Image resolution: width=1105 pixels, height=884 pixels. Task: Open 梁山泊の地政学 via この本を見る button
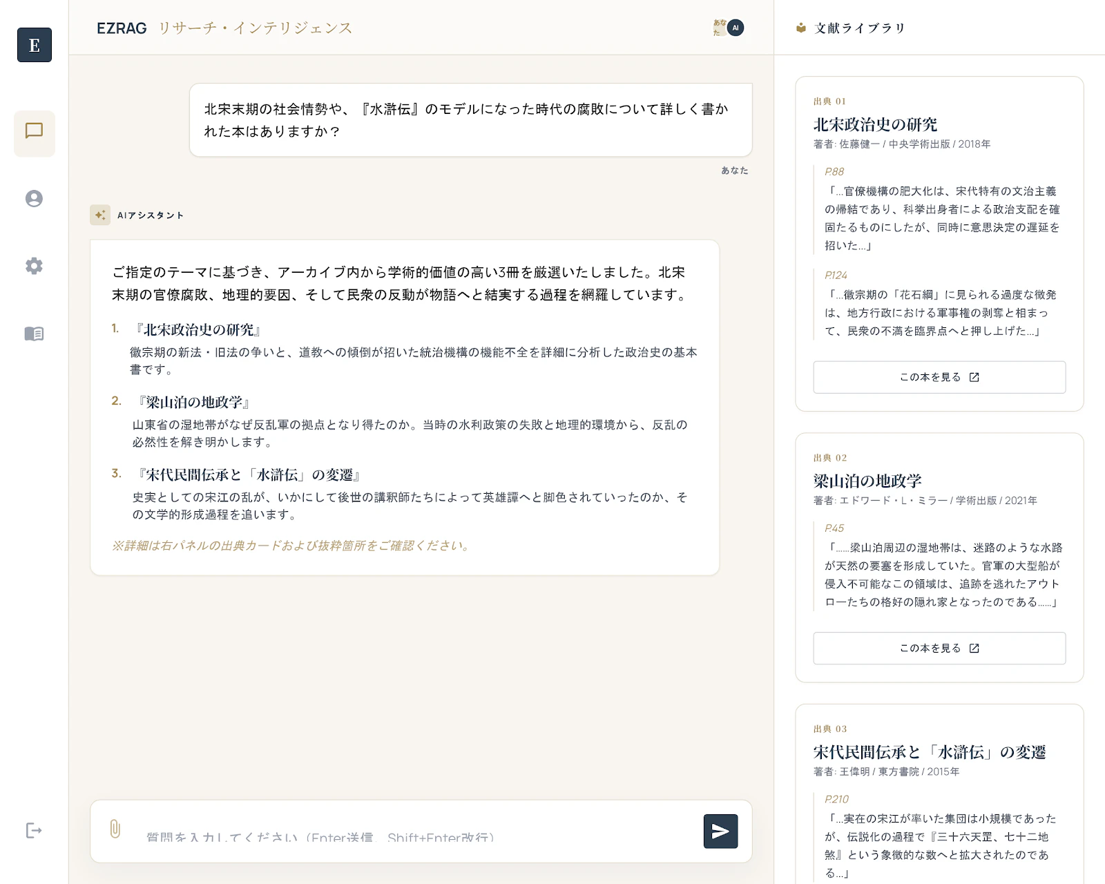(x=939, y=648)
